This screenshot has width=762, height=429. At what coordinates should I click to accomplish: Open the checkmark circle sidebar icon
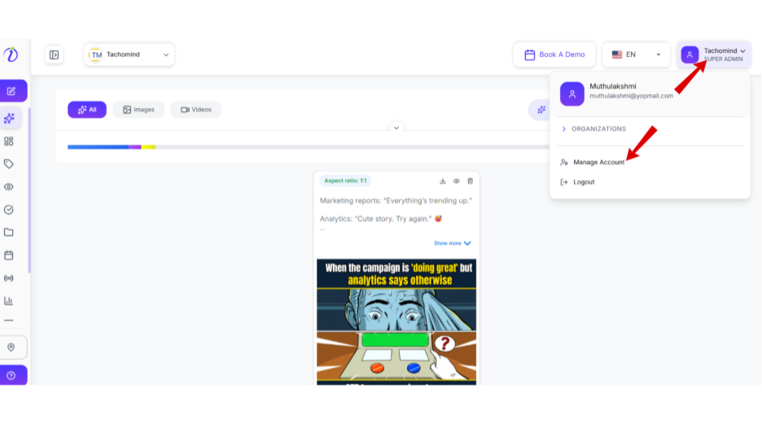pos(9,210)
